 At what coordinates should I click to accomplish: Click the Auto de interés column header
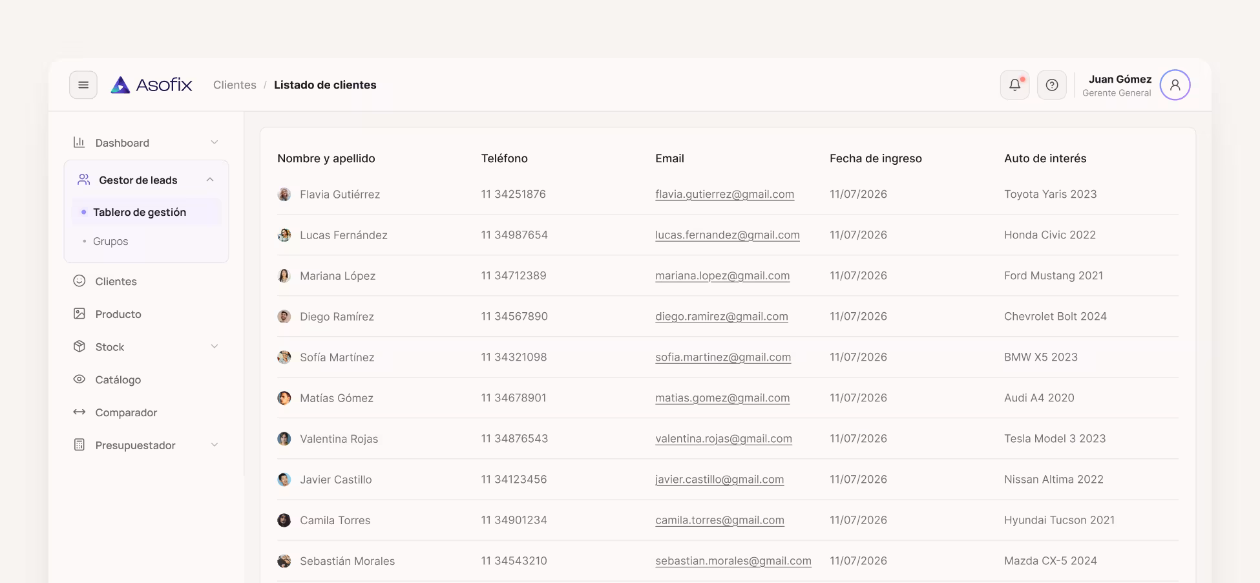click(x=1045, y=158)
